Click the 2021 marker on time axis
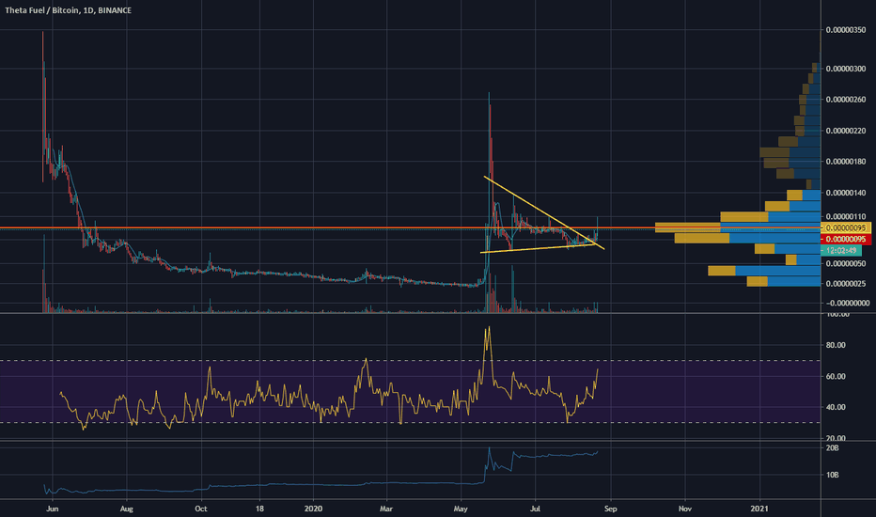876x517 pixels. point(759,509)
